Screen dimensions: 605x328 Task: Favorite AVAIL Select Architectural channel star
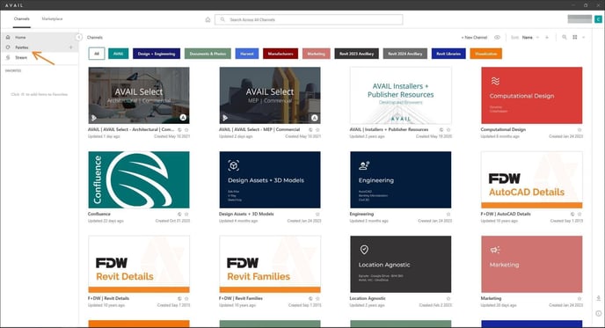point(186,129)
